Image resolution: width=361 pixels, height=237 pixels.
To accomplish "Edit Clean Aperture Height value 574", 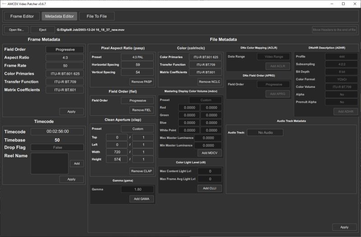I will [117, 160].
